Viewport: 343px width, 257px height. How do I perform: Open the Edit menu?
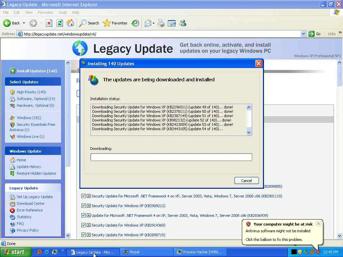pyautogui.click(x=17, y=12)
